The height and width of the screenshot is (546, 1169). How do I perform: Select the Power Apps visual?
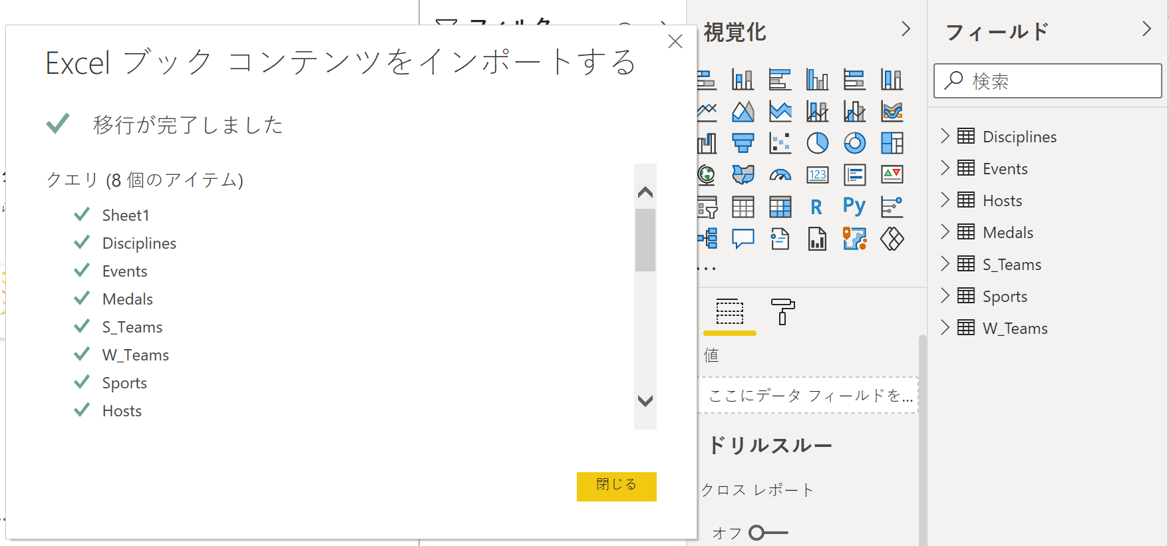tap(892, 239)
